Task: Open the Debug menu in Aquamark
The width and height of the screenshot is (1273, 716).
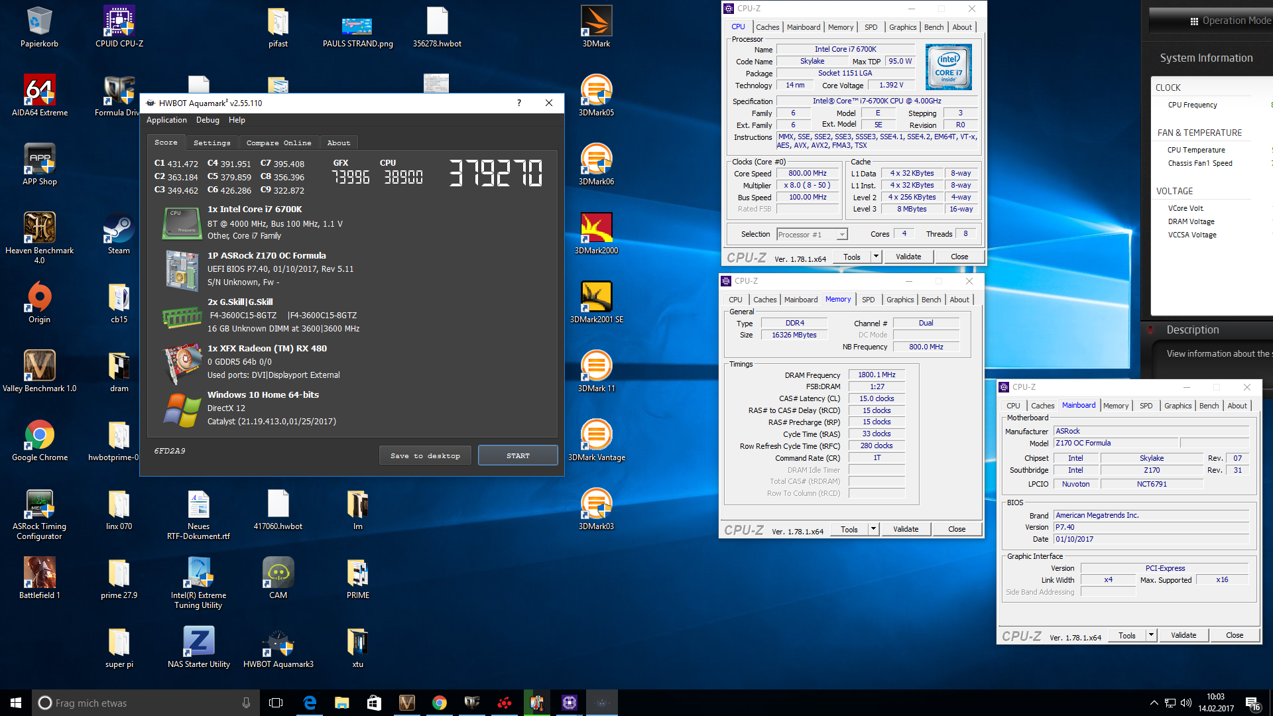Action: coord(208,120)
